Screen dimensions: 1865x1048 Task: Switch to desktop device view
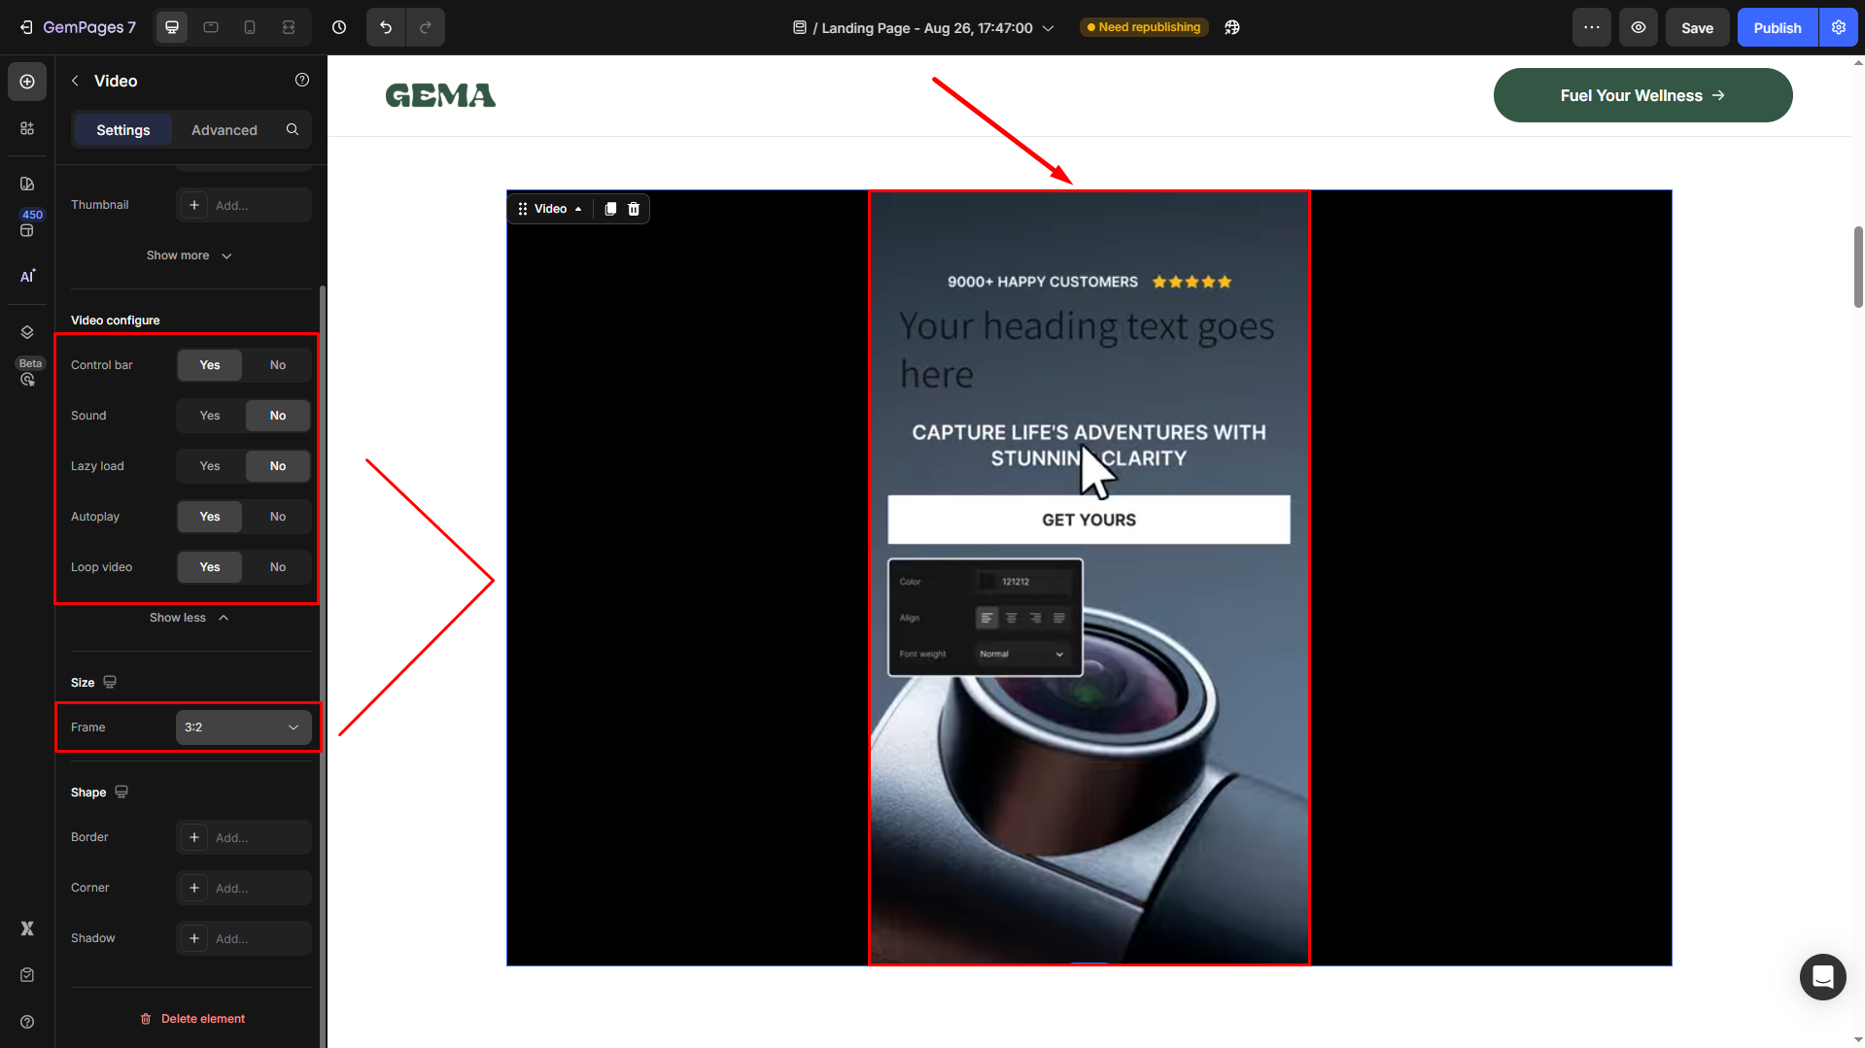172,27
